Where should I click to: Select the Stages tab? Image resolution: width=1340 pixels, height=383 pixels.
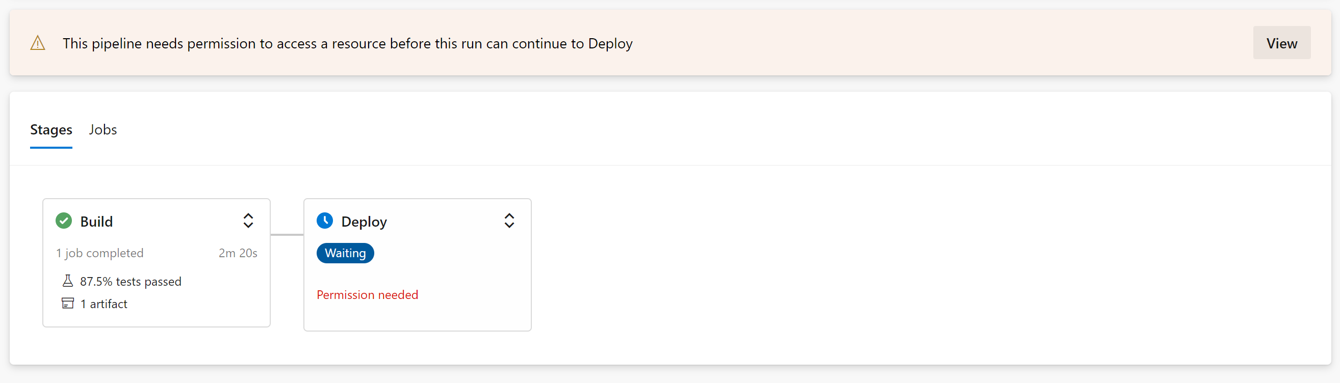[51, 129]
